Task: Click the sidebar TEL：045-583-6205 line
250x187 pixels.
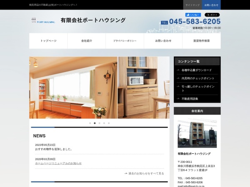Action: point(190,178)
